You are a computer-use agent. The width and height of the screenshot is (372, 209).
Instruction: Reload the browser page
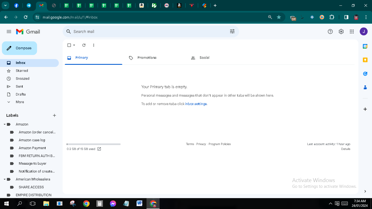point(26,17)
